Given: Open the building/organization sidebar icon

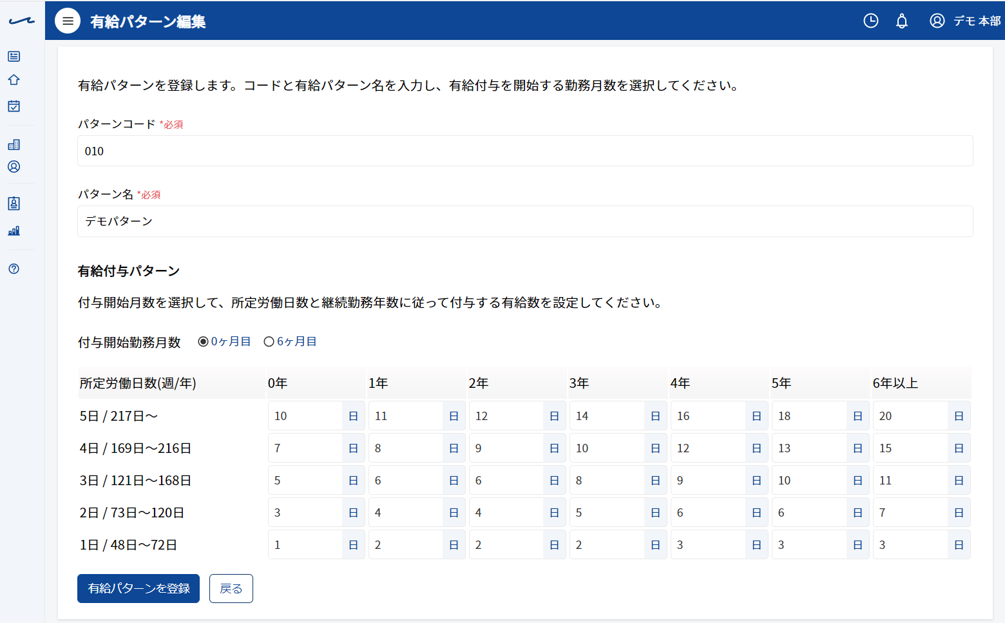Looking at the screenshot, I should click(x=14, y=144).
